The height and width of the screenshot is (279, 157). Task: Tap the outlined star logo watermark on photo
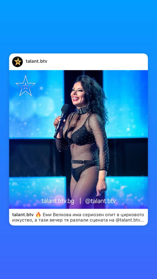tap(25, 86)
